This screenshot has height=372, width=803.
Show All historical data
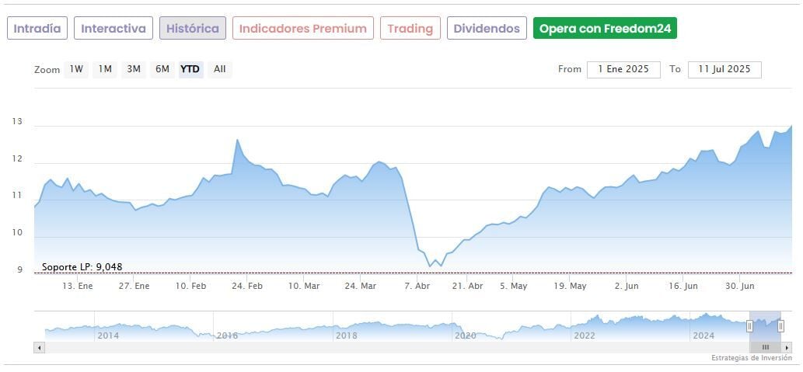coord(220,69)
